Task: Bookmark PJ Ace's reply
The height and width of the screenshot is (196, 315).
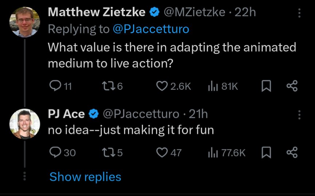Action: 267,152
